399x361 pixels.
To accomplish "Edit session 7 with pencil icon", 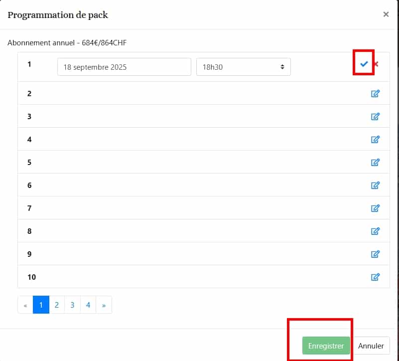I will click(x=375, y=208).
